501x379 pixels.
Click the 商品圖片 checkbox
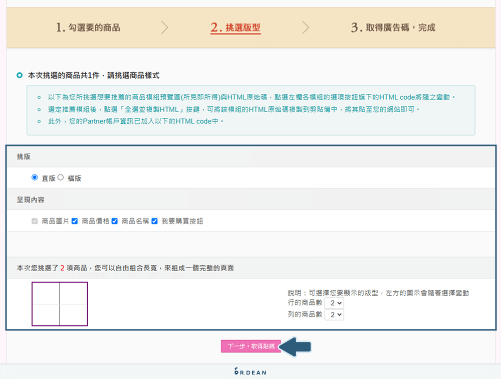[x=34, y=221]
